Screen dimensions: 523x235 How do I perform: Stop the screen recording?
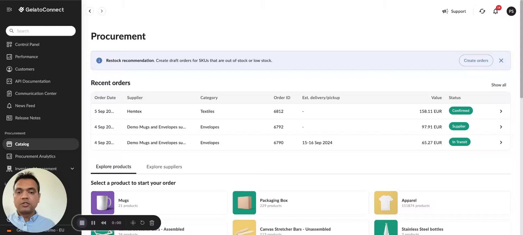82,223
